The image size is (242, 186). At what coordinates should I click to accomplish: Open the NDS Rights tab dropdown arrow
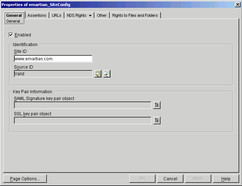pos(90,15)
